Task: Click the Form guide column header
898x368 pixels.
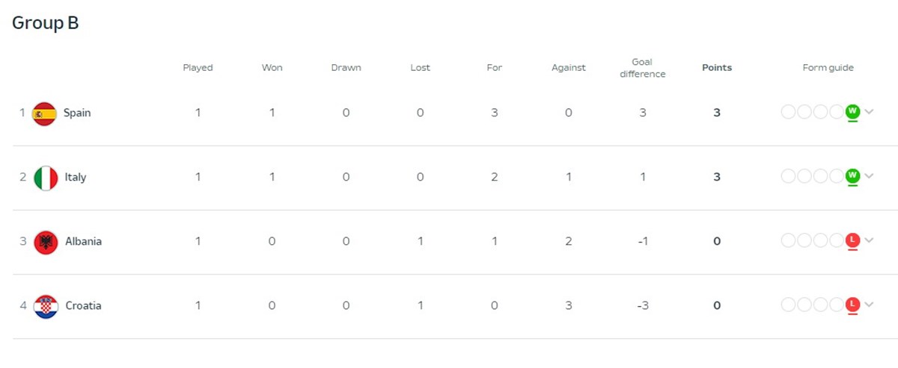Action: [x=828, y=68]
